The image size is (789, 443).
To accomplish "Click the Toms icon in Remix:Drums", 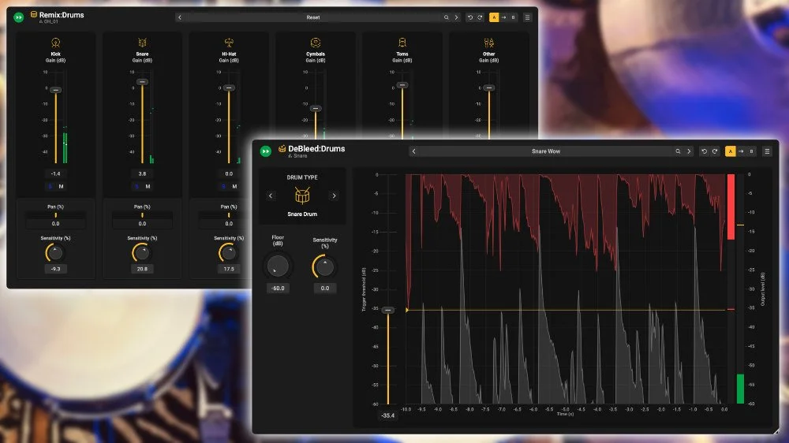I will click(402, 43).
